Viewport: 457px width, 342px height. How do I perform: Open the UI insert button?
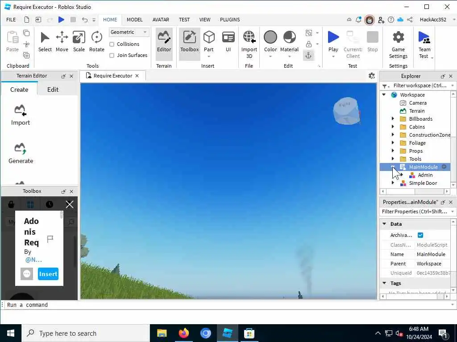point(228,41)
